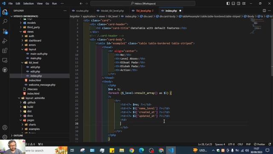Select language mode PHP in status bar
273x154 pixels.
[x=248, y=144]
